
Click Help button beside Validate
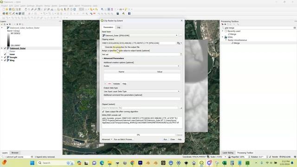(x=124, y=83)
